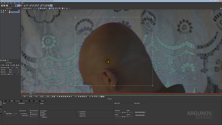Click the Track Backwards button
The image size is (222, 125).
pos(78,97)
